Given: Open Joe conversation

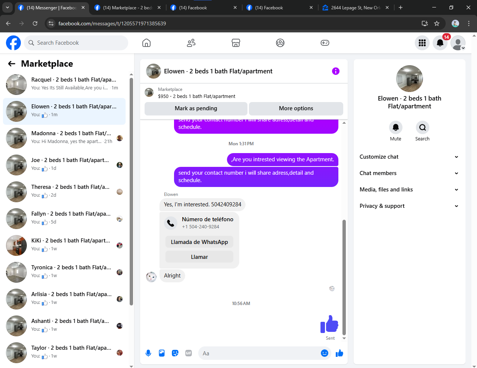Looking at the screenshot, I should coord(64,165).
